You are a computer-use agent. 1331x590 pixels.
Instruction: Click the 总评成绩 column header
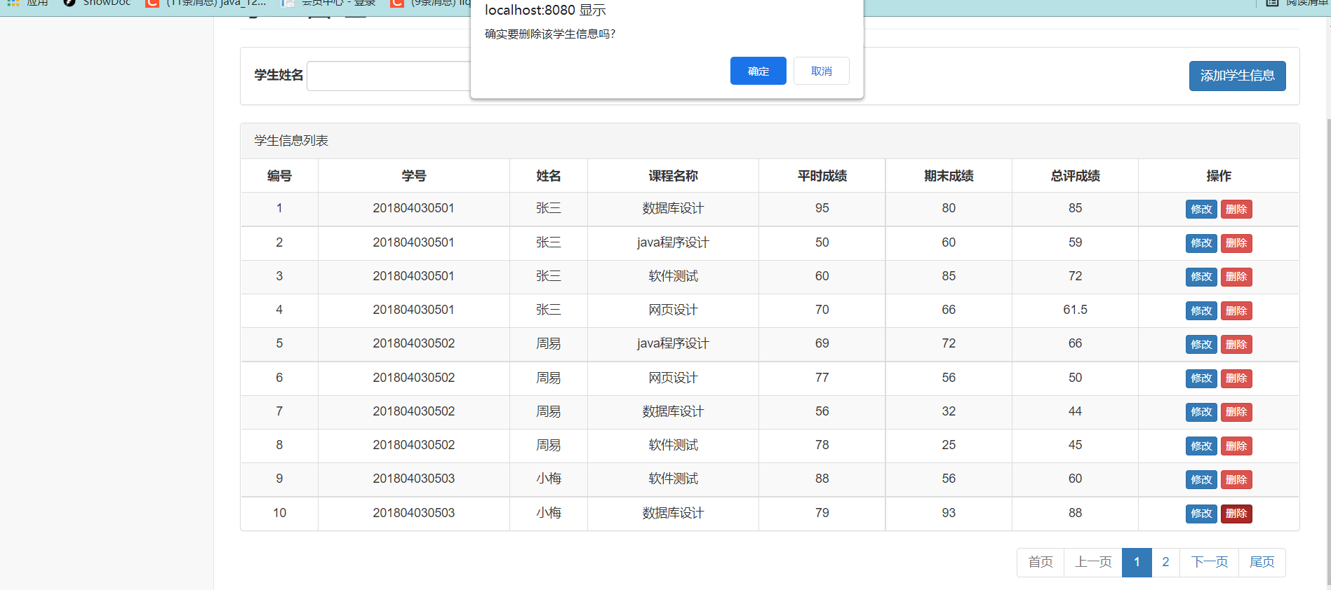[1075, 176]
